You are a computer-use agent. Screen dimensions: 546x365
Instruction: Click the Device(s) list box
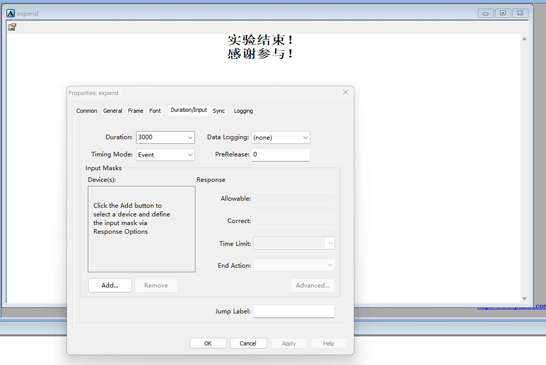click(142, 229)
